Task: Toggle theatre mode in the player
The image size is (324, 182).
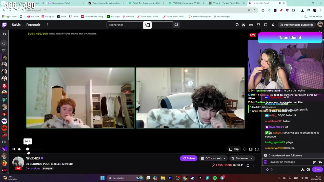Action: tap(251, 149)
